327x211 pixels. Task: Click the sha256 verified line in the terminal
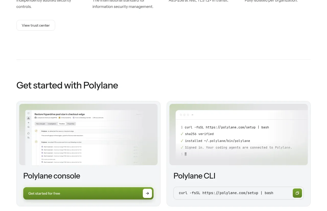[197, 134]
